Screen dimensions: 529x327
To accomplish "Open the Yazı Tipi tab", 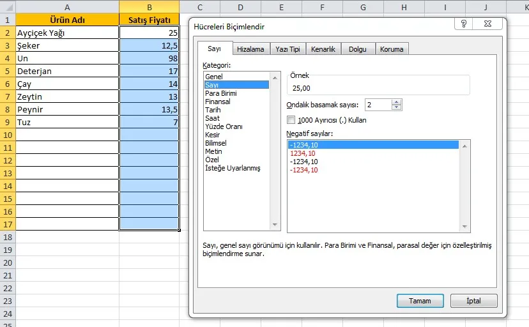I will coord(287,49).
